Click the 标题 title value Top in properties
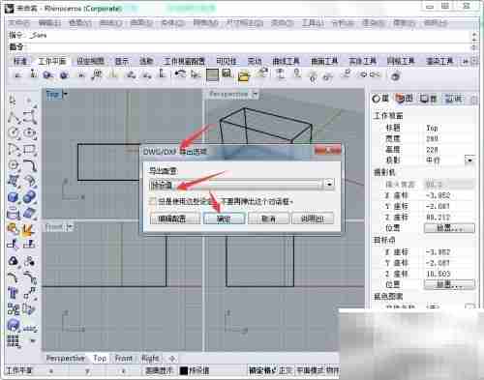This screenshot has width=484, height=380. pyautogui.click(x=432, y=128)
